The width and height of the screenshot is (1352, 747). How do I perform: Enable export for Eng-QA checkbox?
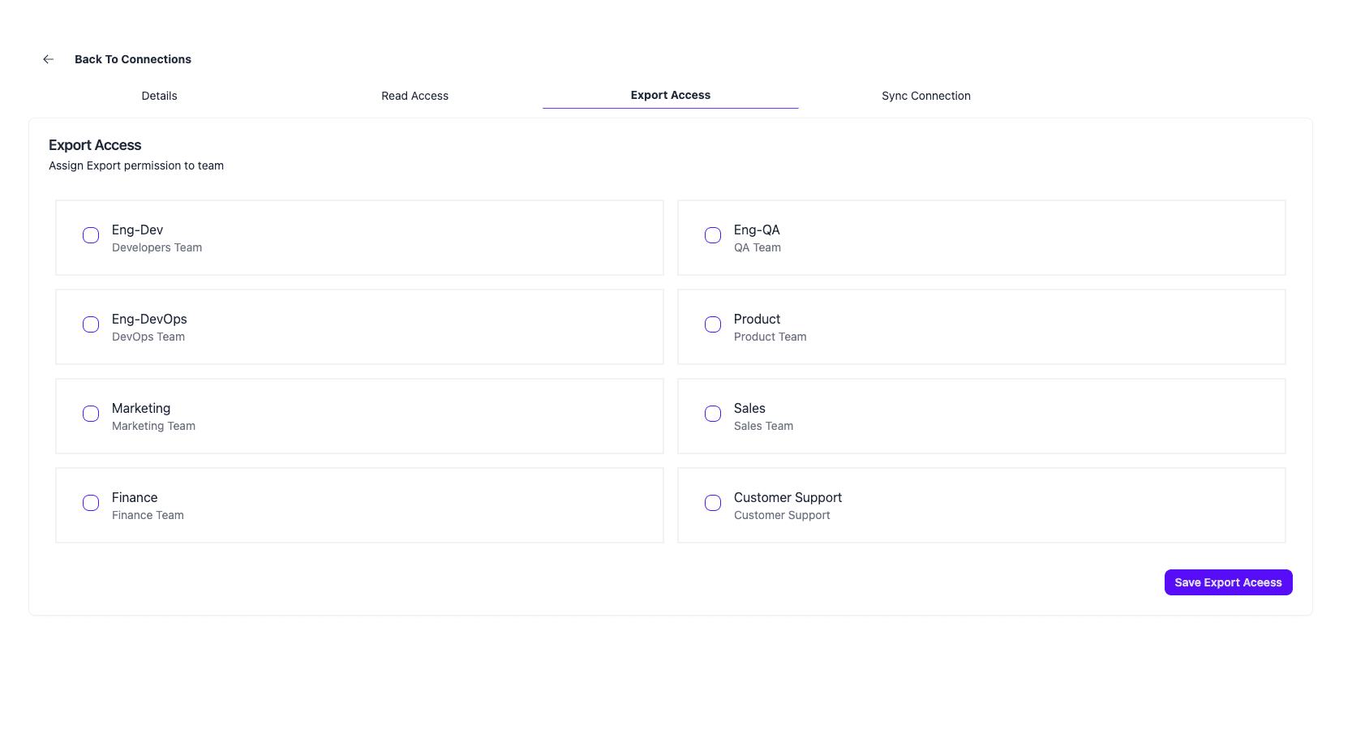(x=713, y=235)
